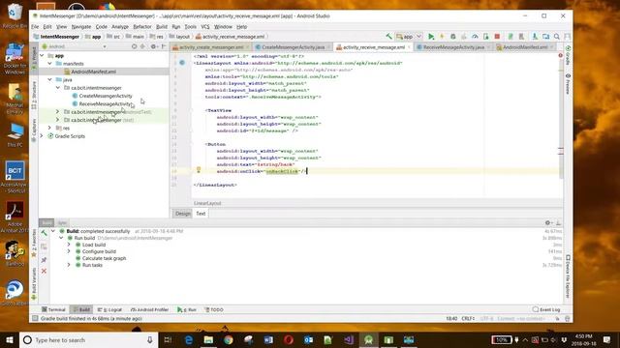Expand the Configure build step
The image size is (620, 348).
[69, 251]
